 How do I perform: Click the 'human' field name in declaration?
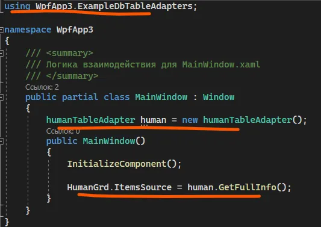point(154,120)
